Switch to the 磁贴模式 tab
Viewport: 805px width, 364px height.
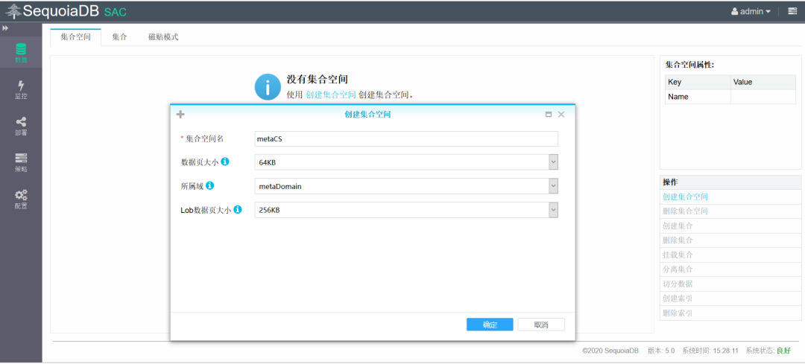[163, 37]
